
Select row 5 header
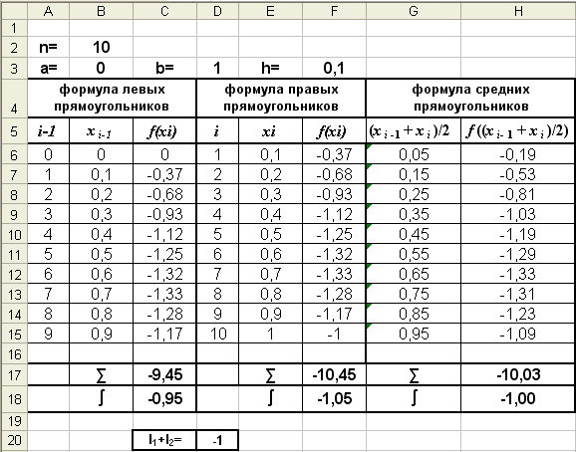(14, 130)
